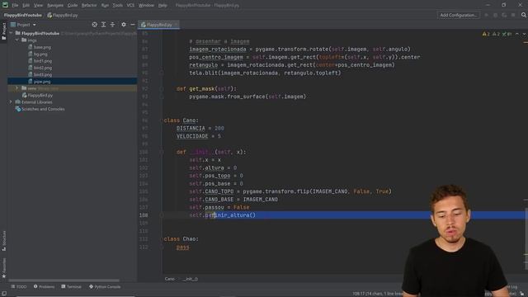Open the Tools menu
528x297 pixels.
(117, 6)
